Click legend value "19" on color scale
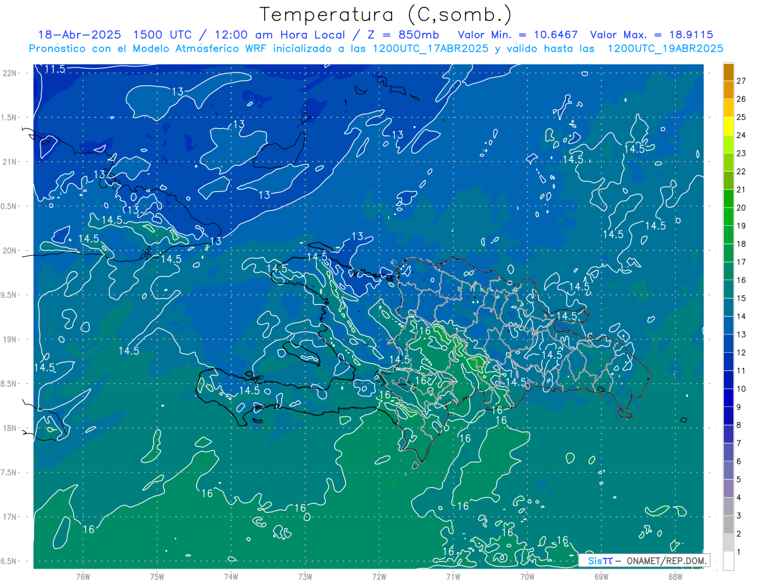The image size is (758, 585). (x=742, y=226)
